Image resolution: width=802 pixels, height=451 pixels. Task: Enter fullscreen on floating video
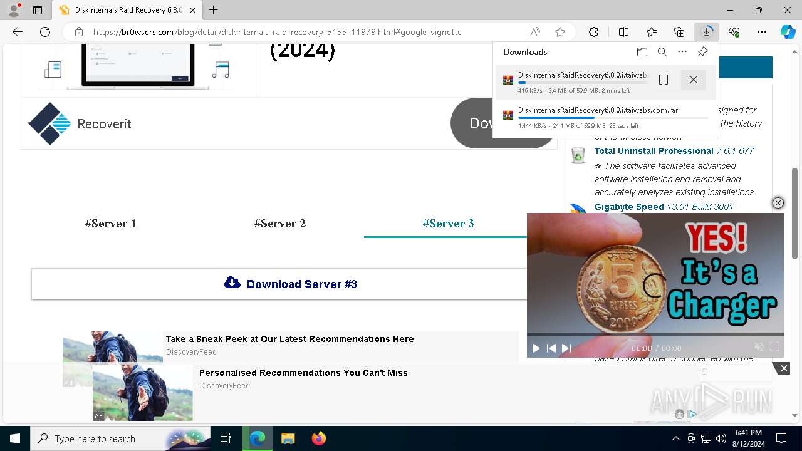(774, 346)
